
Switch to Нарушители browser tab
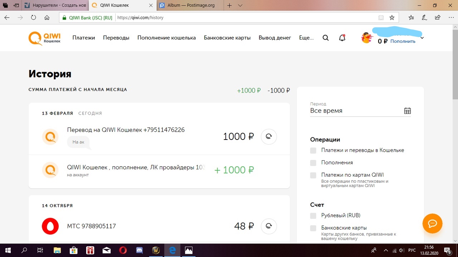[x=55, y=5]
